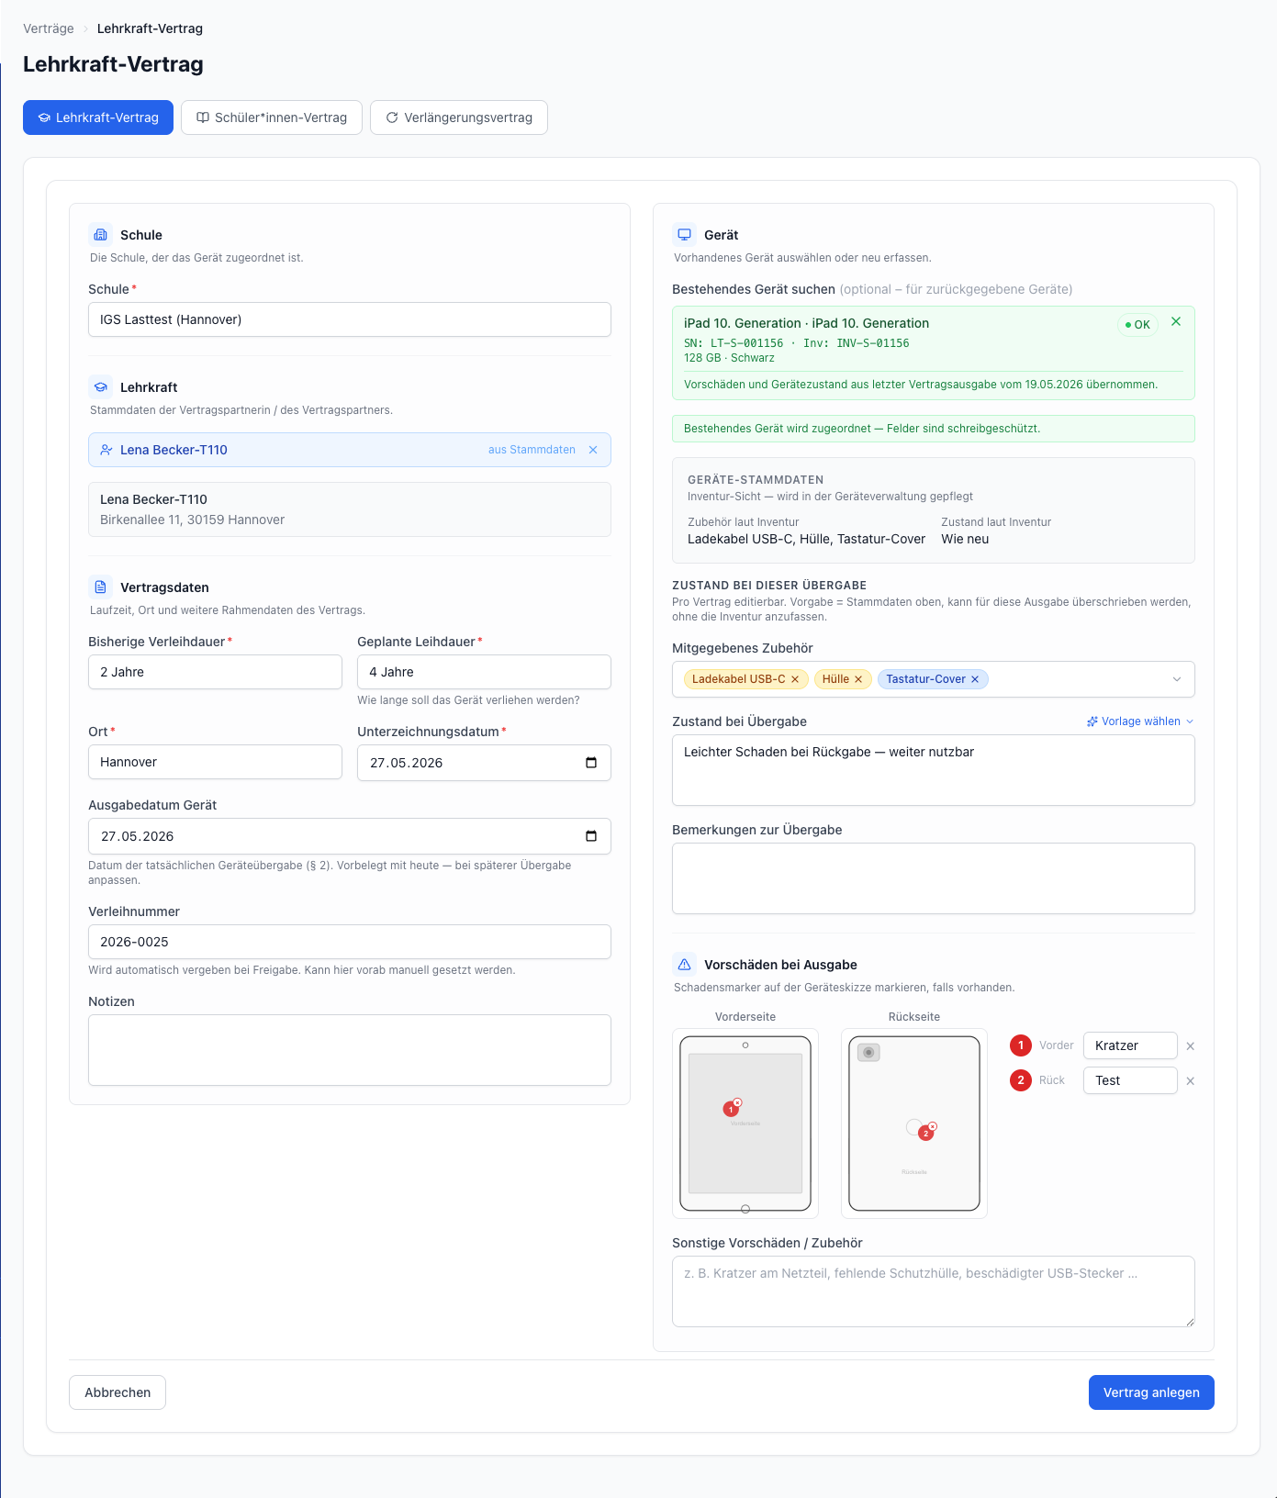Click the Bemerkungen zur Übergabe text area
Image resolution: width=1277 pixels, height=1498 pixels.
[934, 878]
